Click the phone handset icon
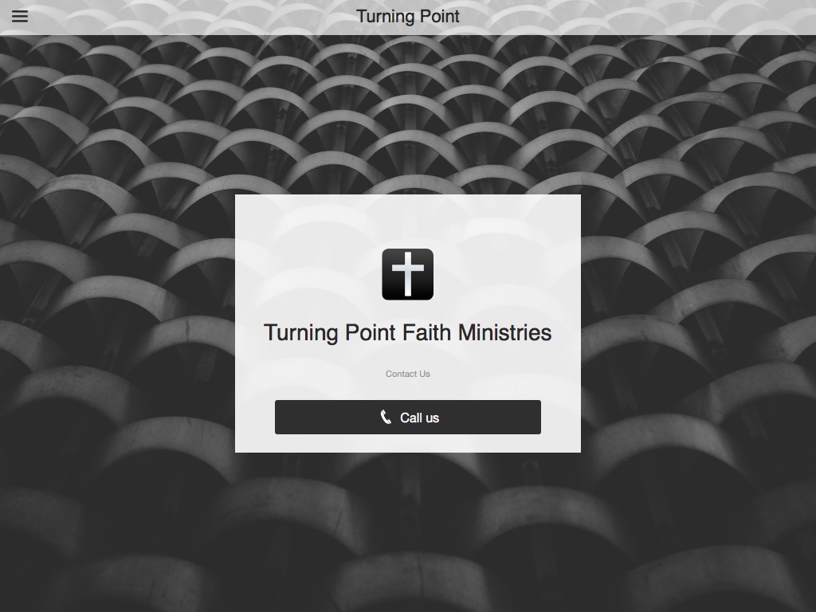Viewport: 816px width, 612px height. click(386, 418)
